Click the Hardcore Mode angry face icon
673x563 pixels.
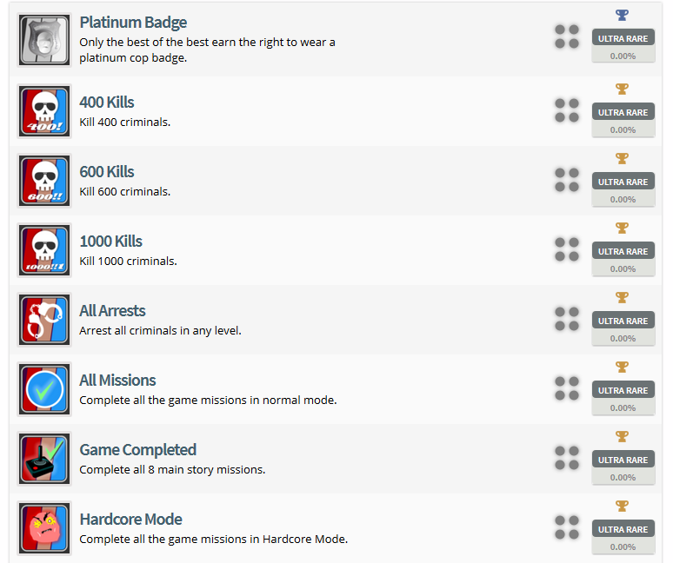pos(44,528)
